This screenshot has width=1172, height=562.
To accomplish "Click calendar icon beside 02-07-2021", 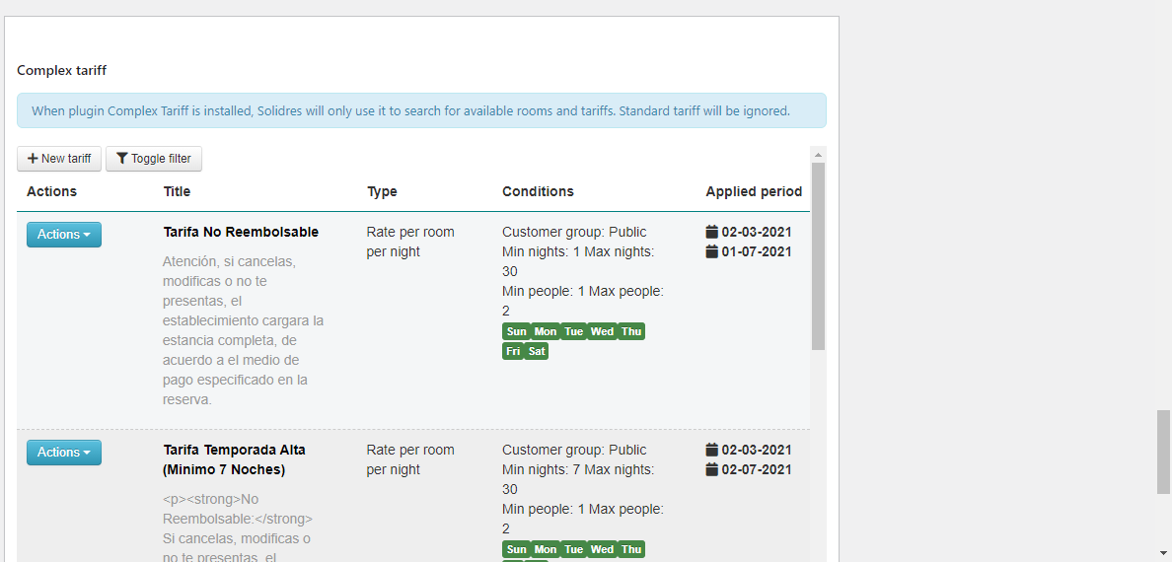I will click(712, 469).
